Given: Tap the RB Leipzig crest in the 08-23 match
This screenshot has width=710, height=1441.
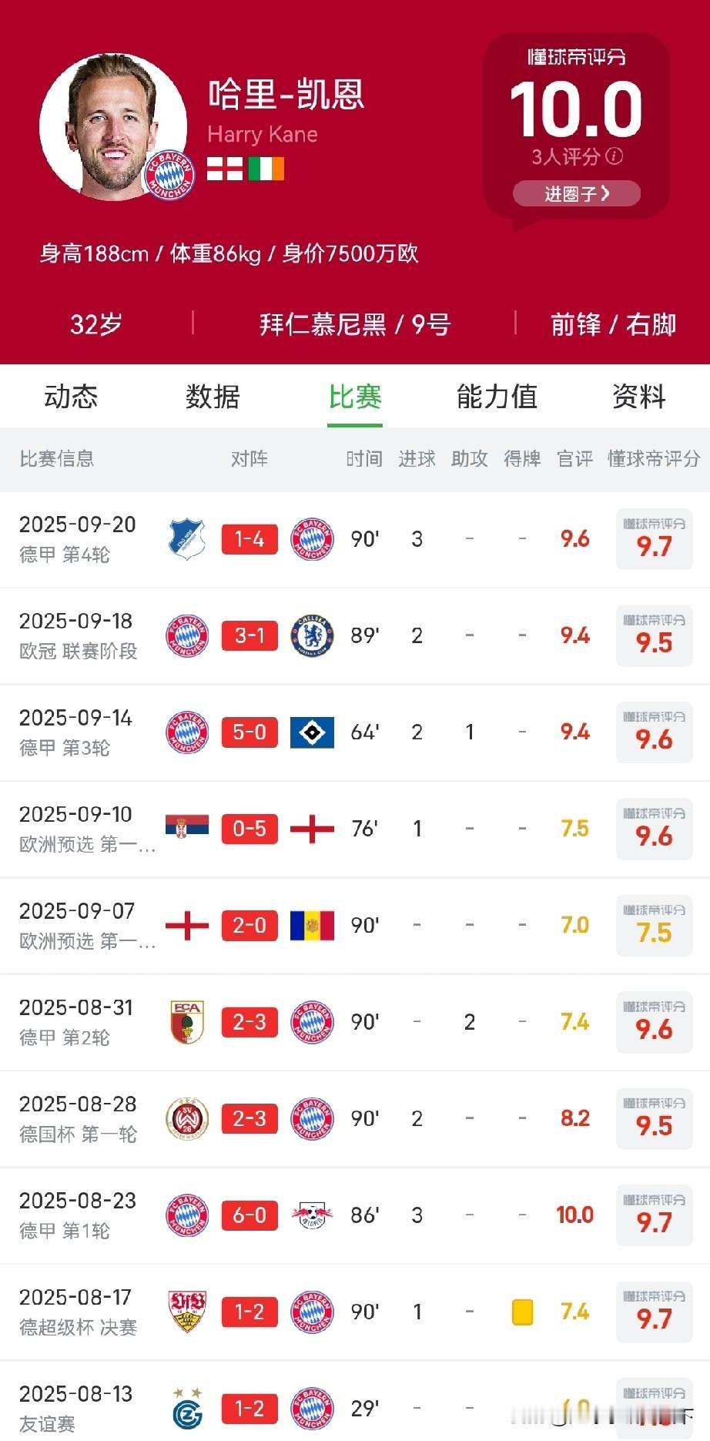Looking at the screenshot, I should click(x=312, y=1215).
